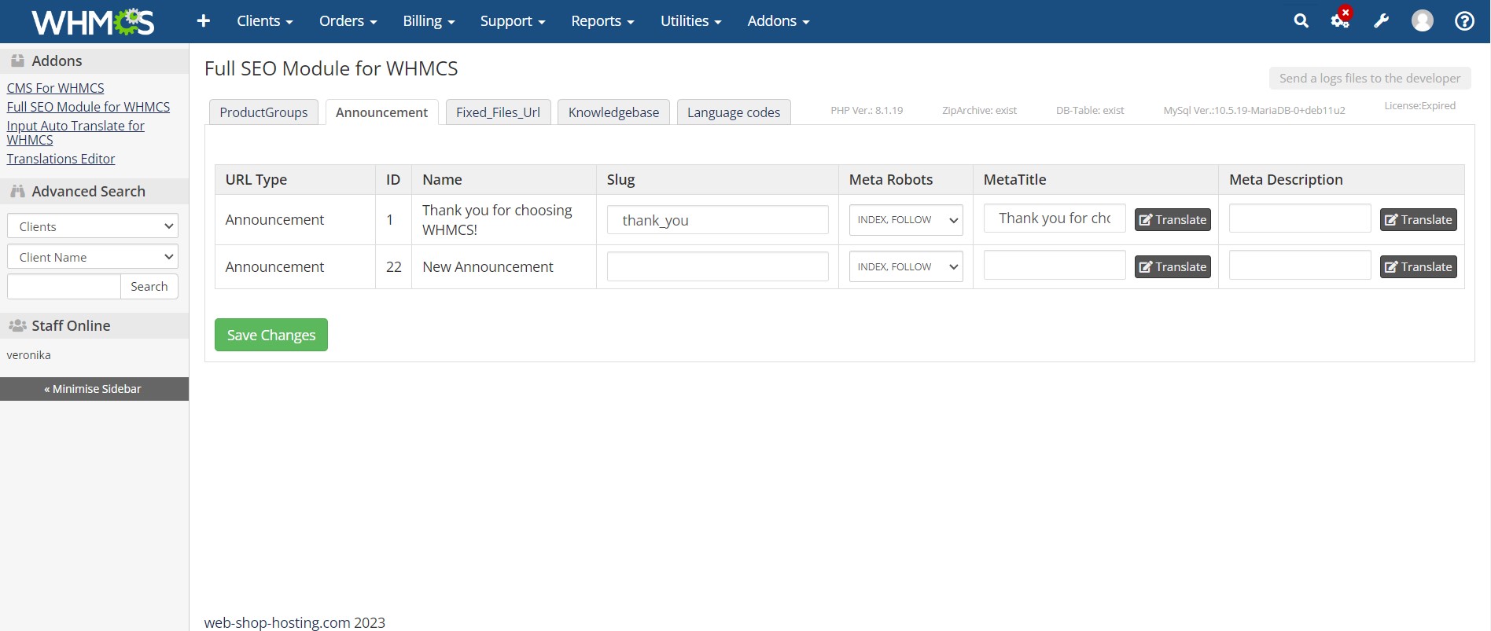Click 'DB-Table: exist' text
Viewport: 1491px width, 631px height.
click(1090, 110)
